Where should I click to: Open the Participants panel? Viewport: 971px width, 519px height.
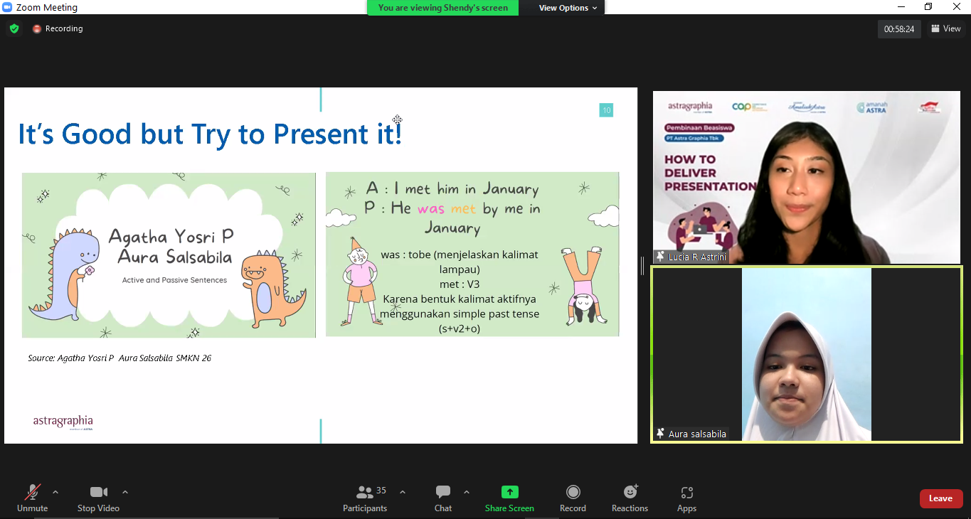[x=365, y=498]
